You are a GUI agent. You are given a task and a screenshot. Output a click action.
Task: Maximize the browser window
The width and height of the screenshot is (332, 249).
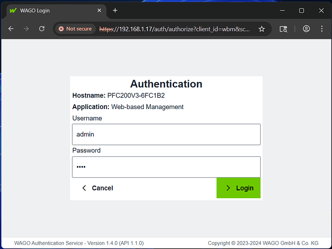302,10
